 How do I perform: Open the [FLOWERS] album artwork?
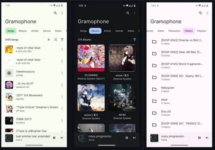coord(91,58)
